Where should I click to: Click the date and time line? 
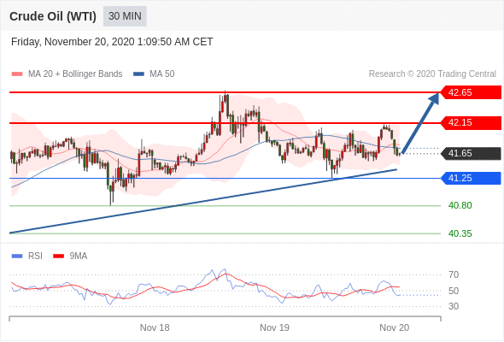point(112,42)
